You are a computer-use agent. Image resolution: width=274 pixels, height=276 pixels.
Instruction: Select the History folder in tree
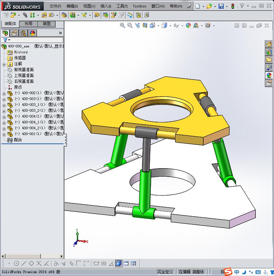click(x=21, y=52)
